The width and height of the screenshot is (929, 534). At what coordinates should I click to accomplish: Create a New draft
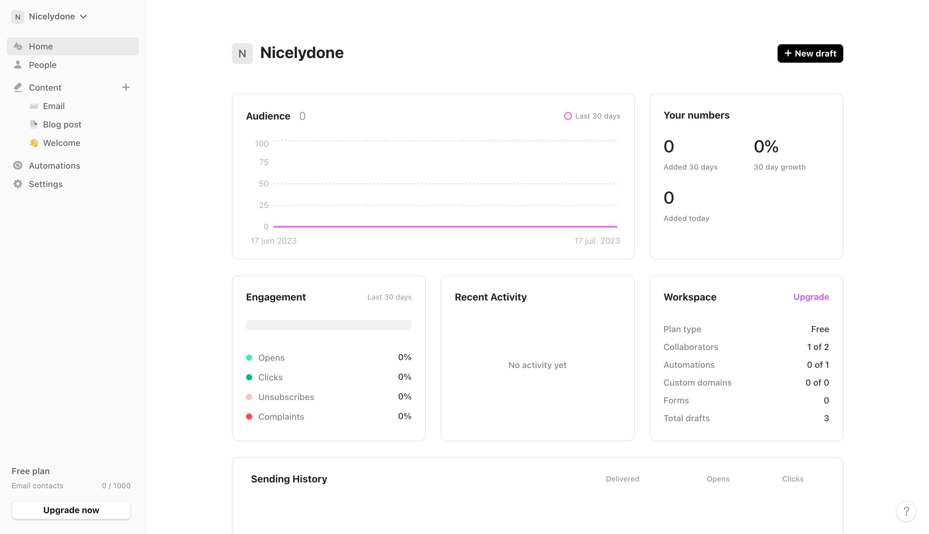coord(810,53)
